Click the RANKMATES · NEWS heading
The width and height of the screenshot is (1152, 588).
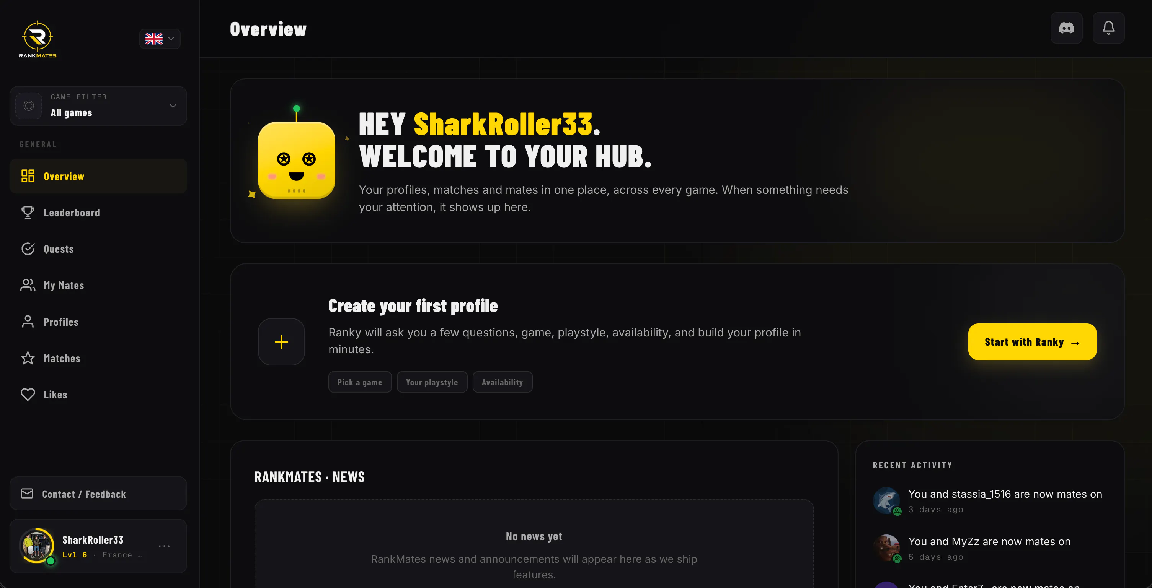click(x=310, y=477)
